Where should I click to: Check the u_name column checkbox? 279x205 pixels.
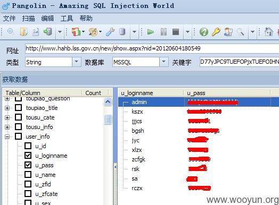(28, 175)
